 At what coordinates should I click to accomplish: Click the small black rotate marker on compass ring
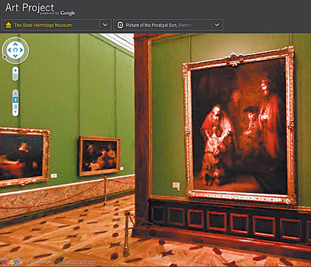tap(4, 58)
